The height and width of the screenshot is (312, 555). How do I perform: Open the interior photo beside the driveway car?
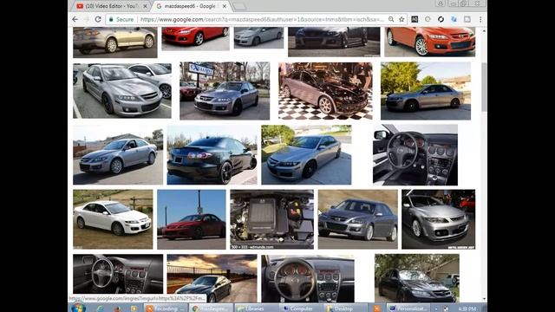coord(415,154)
